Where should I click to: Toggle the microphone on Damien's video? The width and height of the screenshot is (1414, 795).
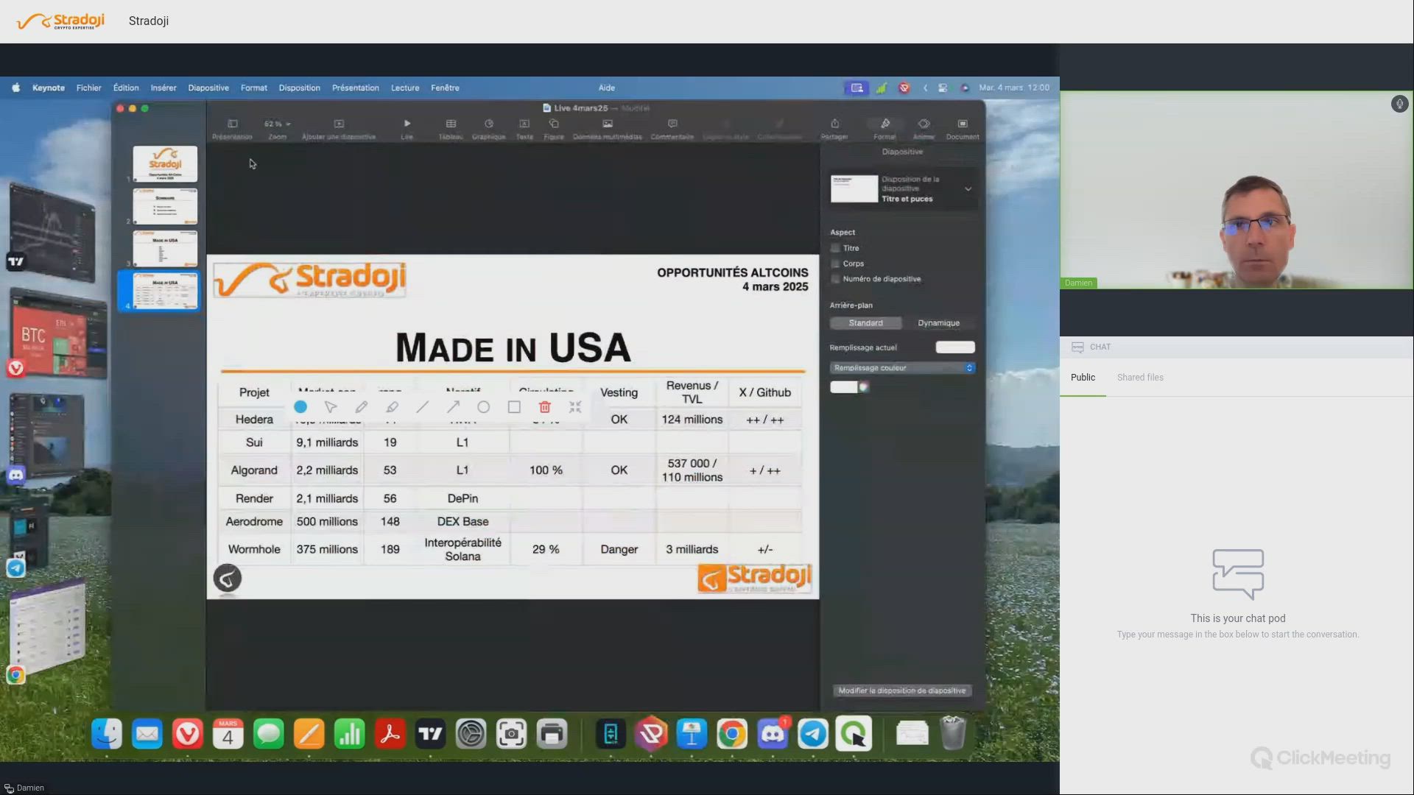(x=1399, y=104)
